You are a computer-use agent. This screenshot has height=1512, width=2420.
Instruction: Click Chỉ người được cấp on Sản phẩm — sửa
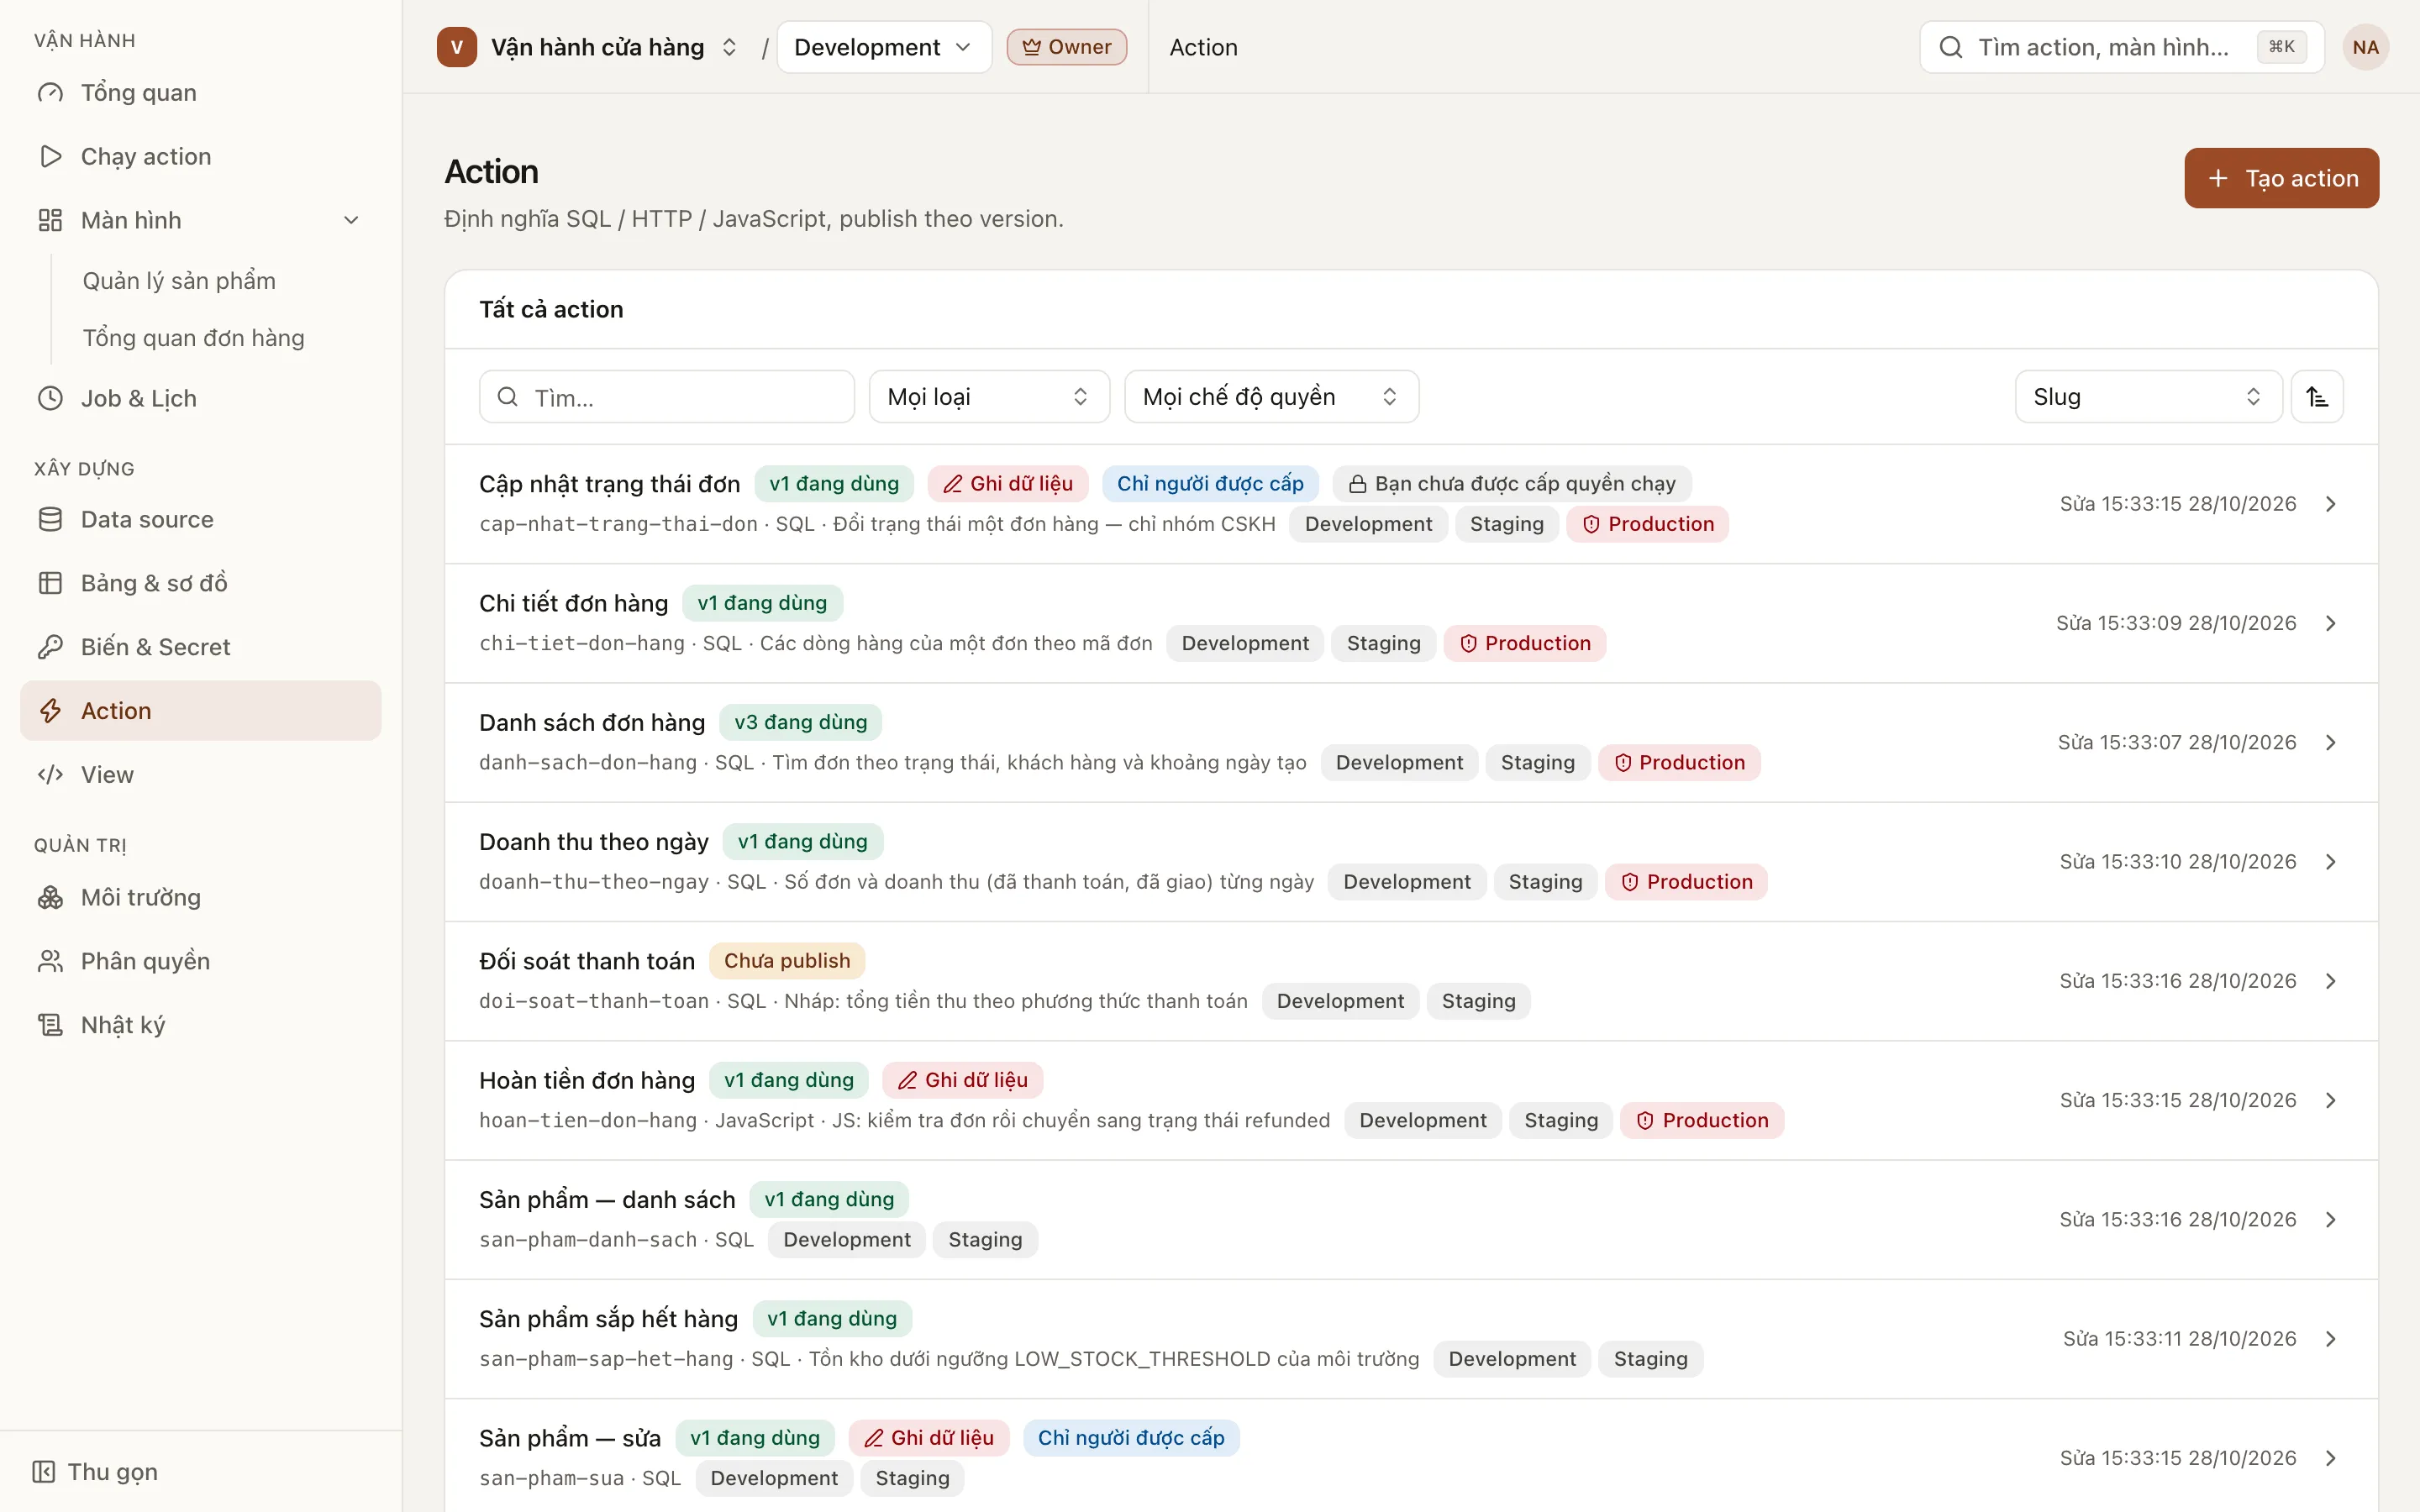click(x=1131, y=1438)
